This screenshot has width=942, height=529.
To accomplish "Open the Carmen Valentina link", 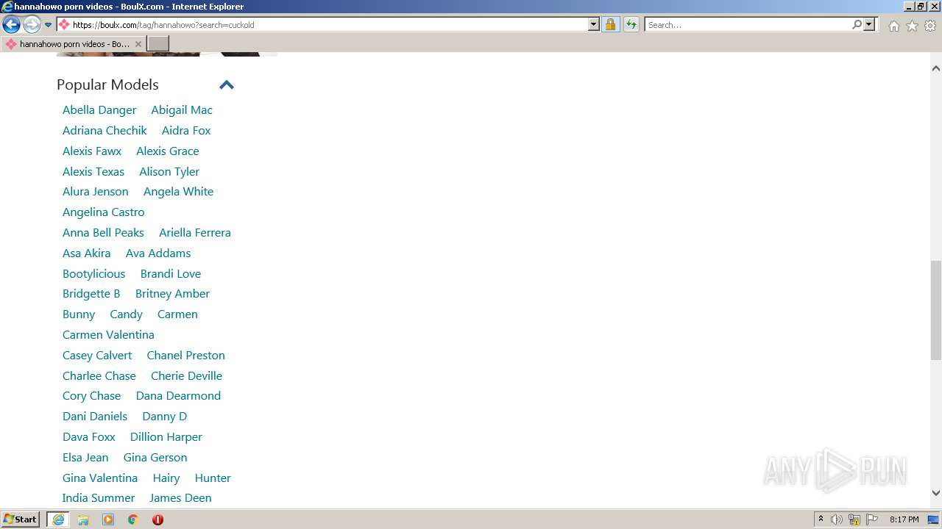I will [108, 334].
